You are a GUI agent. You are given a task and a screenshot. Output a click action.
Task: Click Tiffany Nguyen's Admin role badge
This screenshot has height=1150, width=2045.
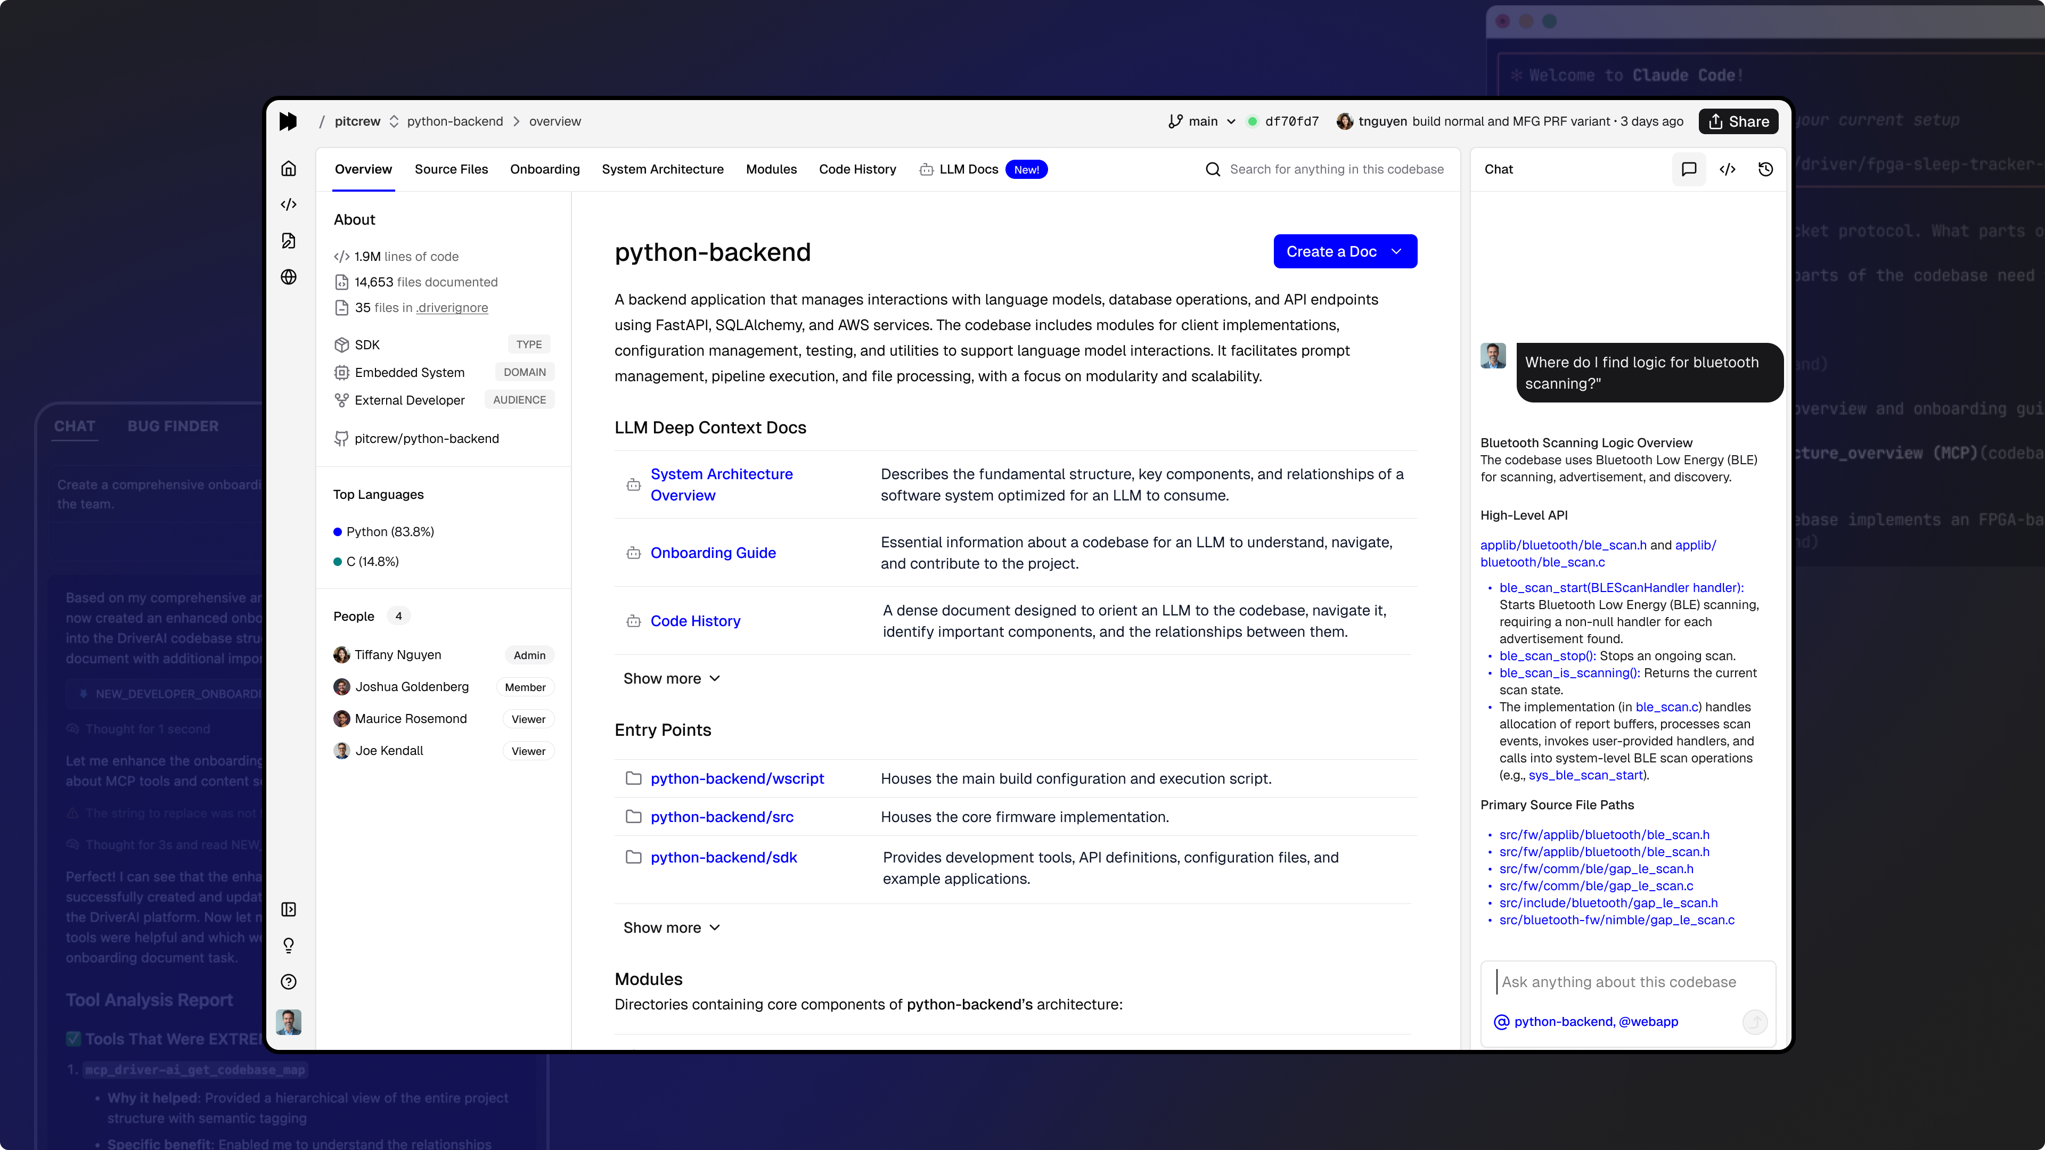(529, 655)
